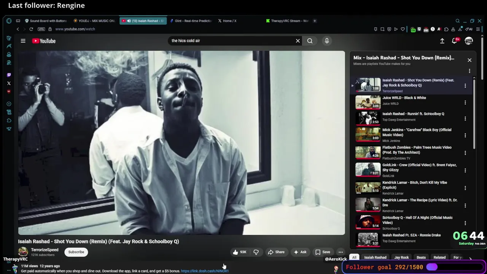
Task: Switch to TherapyVRC Stream tab
Action: tap(287, 21)
